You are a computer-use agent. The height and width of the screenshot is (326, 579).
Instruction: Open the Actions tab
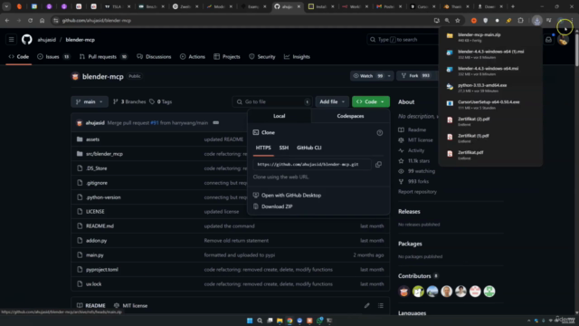tap(193, 56)
